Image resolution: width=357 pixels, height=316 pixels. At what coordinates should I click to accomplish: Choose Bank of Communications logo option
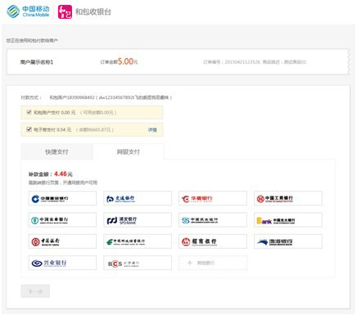(138, 198)
